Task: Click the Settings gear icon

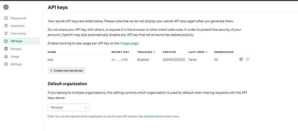Action: (6, 64)
